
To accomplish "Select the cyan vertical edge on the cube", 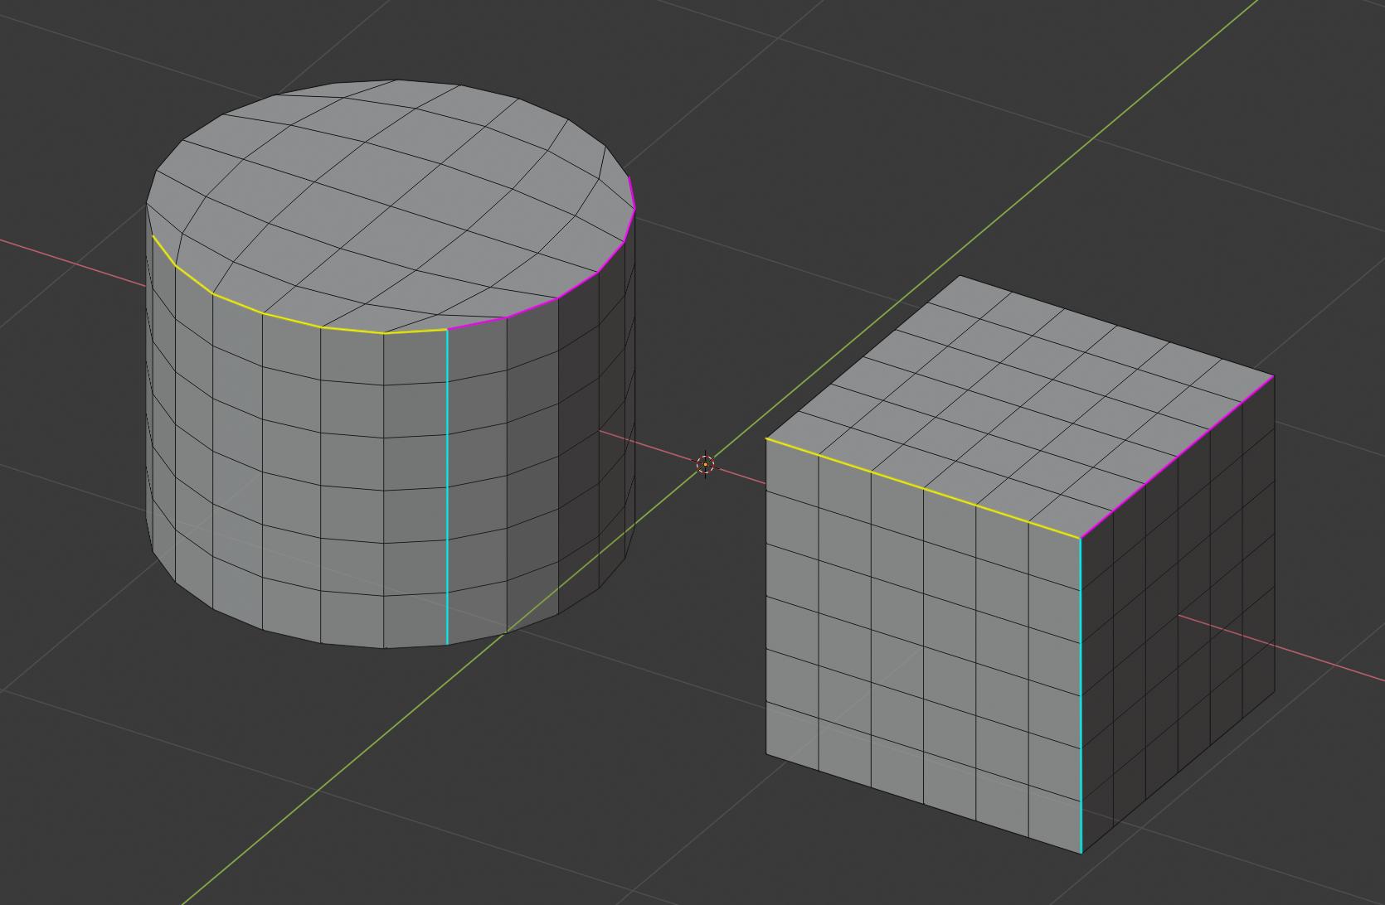I will [x=1081, y=694].
